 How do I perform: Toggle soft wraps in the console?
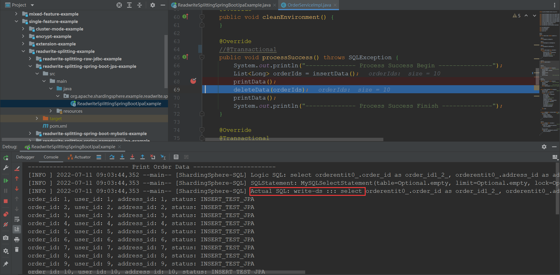click(x=17, y=219)
